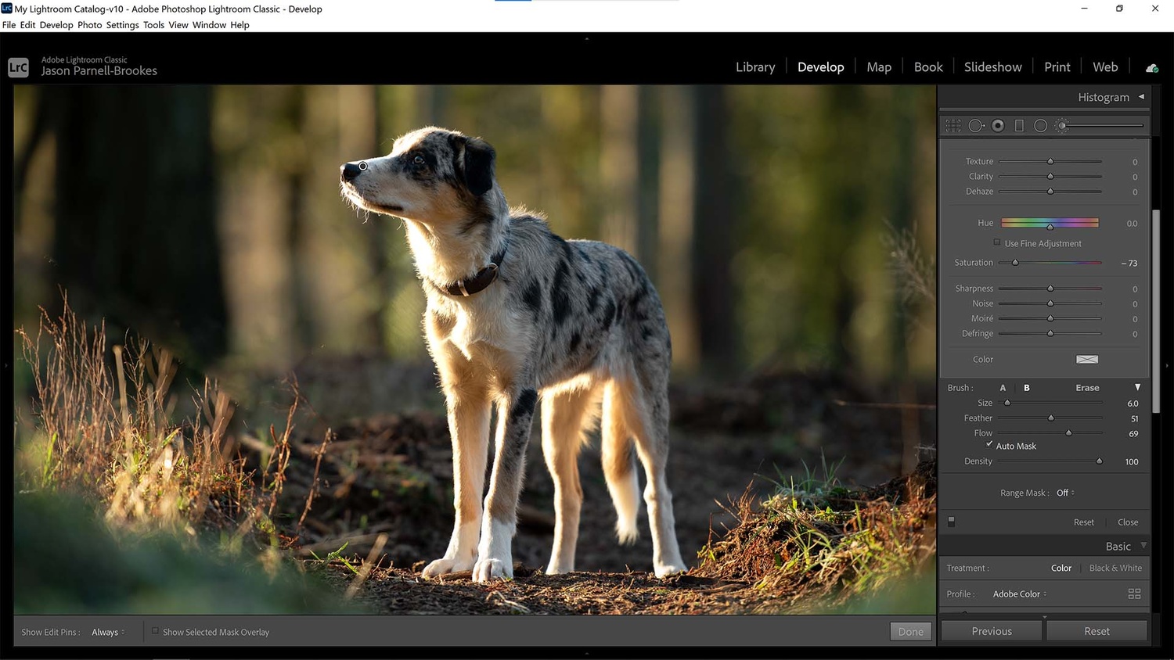The image size is (1174, 660).
Task: Toggle the brush panel on/off switch
Action: pyautogui.click(x=951, y=521)
